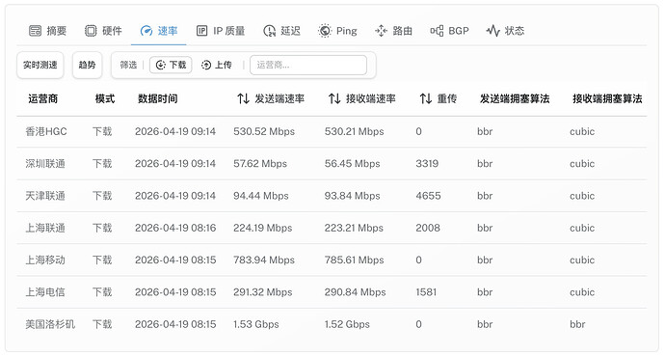Screen dimensions: 665x356
Task: Click retransmit value 1581
Action: click(426, 292)
